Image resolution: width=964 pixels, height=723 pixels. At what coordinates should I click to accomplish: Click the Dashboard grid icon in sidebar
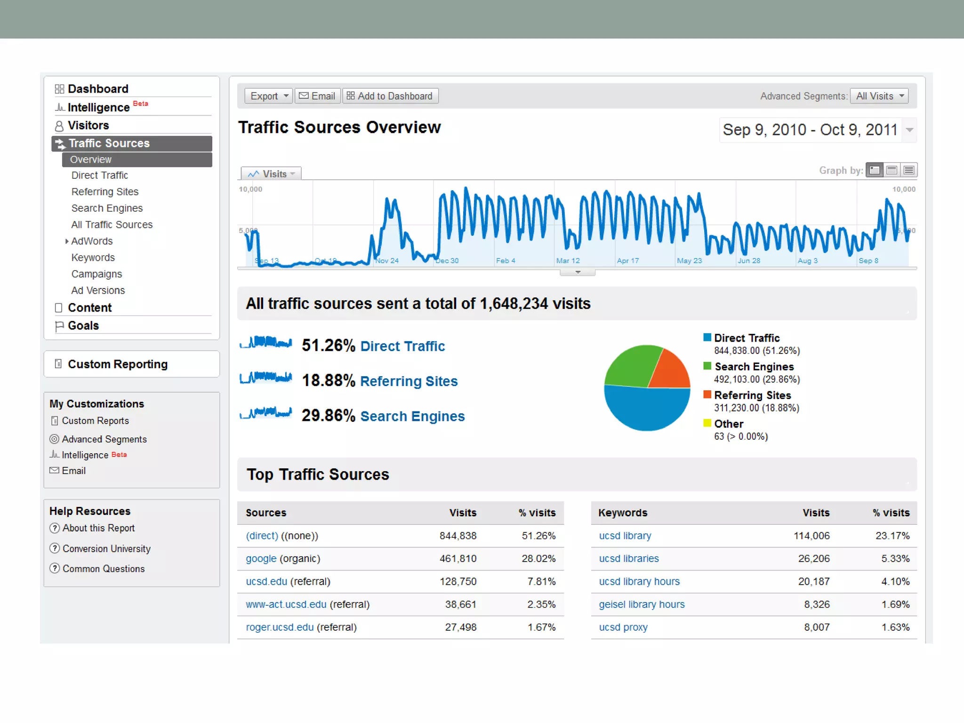pos(59,89)
